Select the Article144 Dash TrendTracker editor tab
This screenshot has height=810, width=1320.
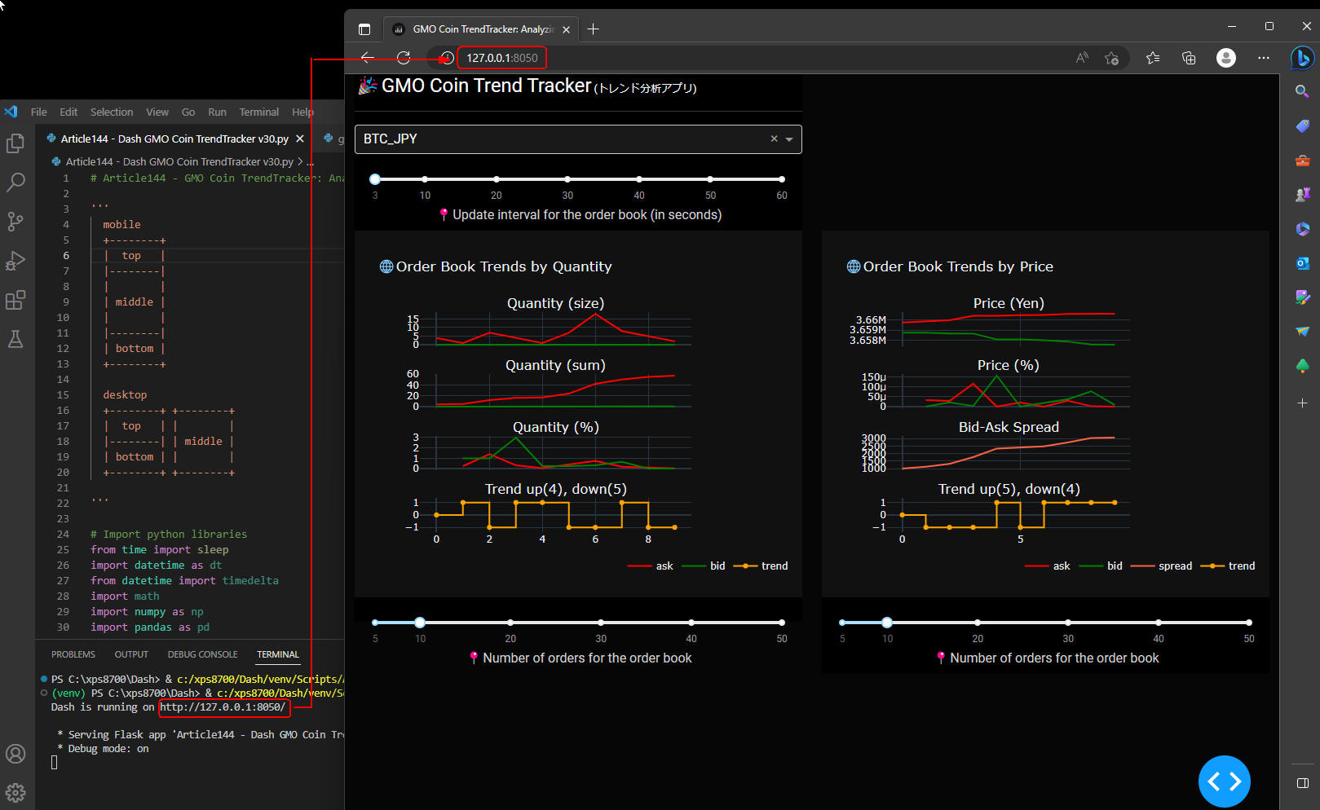(x=174, y=139)
